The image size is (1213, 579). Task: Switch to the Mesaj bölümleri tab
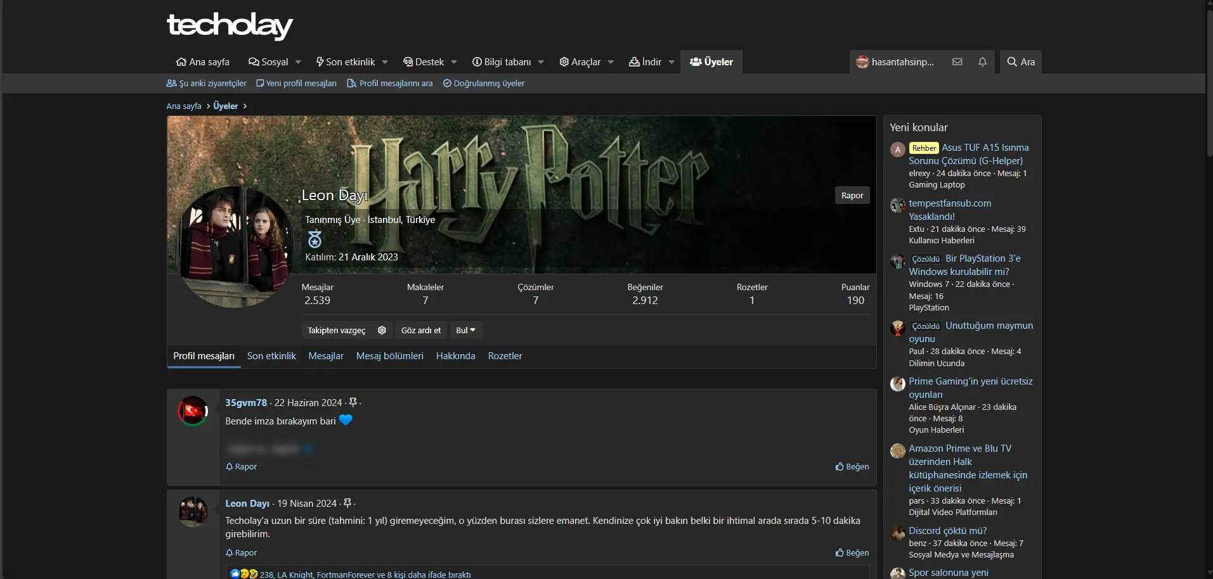point(390,356)
